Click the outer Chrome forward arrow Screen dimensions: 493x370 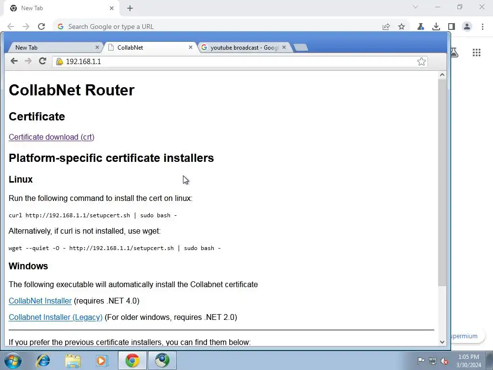coord(26,26)
